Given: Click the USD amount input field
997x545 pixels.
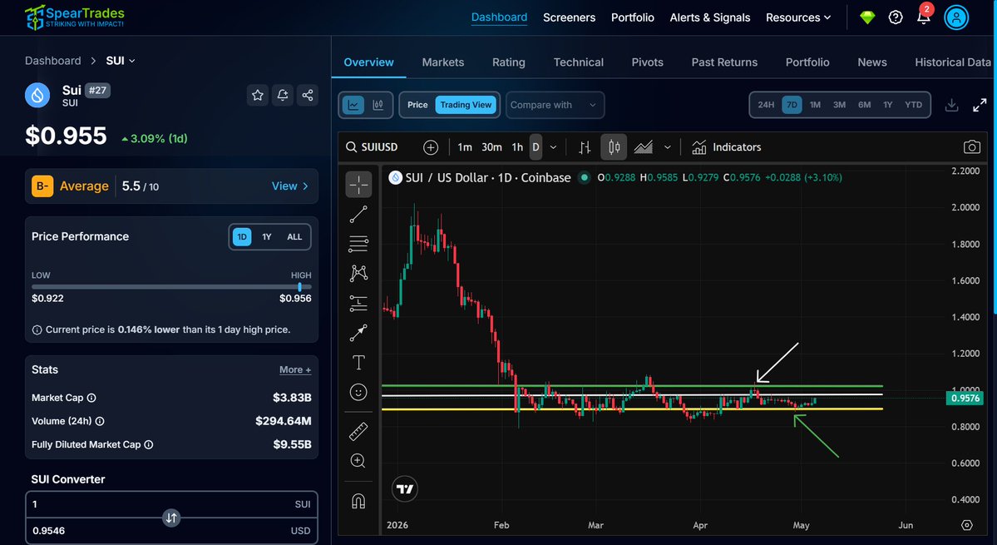Looking at the screenshot, I should tap(171, 531).
